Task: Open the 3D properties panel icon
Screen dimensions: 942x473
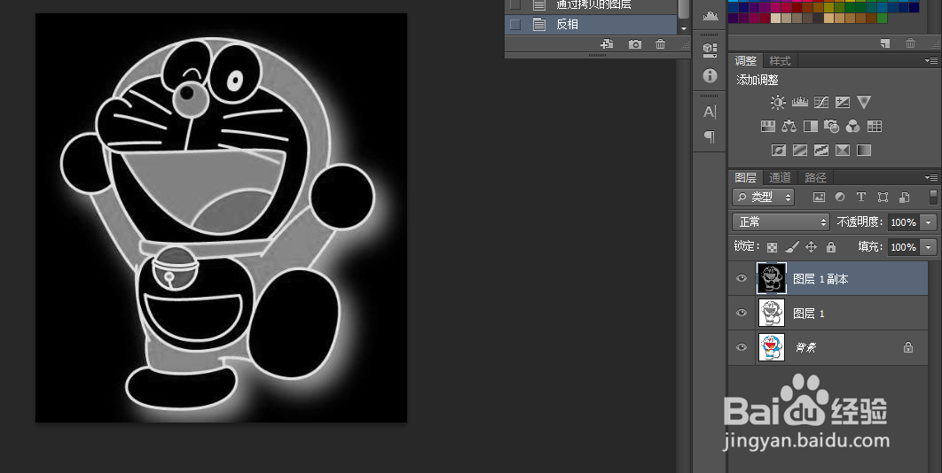Action: [x=710, y=50]
